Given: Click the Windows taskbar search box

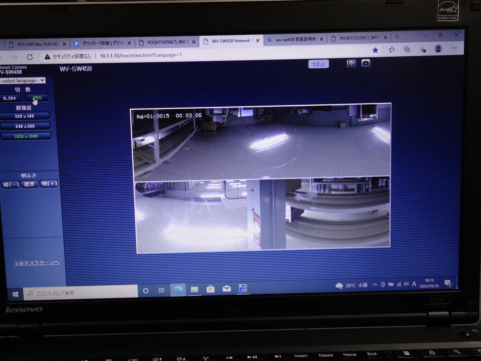Looking at the screenshot, I should coord(80,292).
